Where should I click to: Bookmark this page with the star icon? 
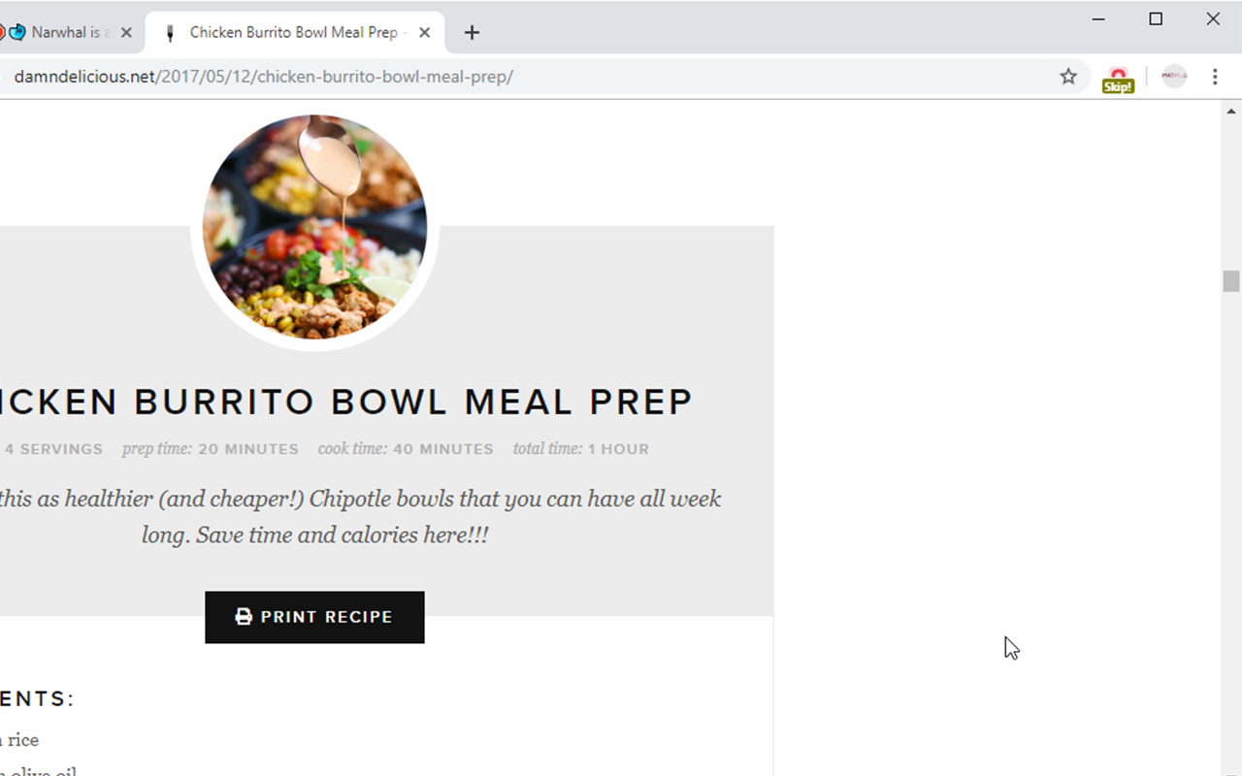pos(1068,77)
